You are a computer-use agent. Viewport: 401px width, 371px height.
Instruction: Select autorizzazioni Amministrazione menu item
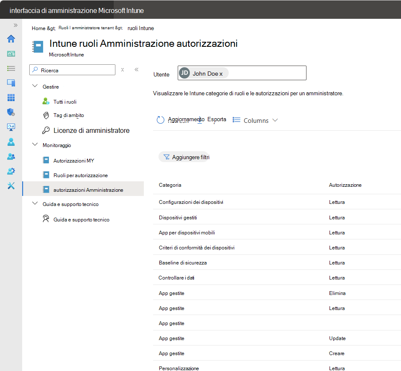(83, 189)
